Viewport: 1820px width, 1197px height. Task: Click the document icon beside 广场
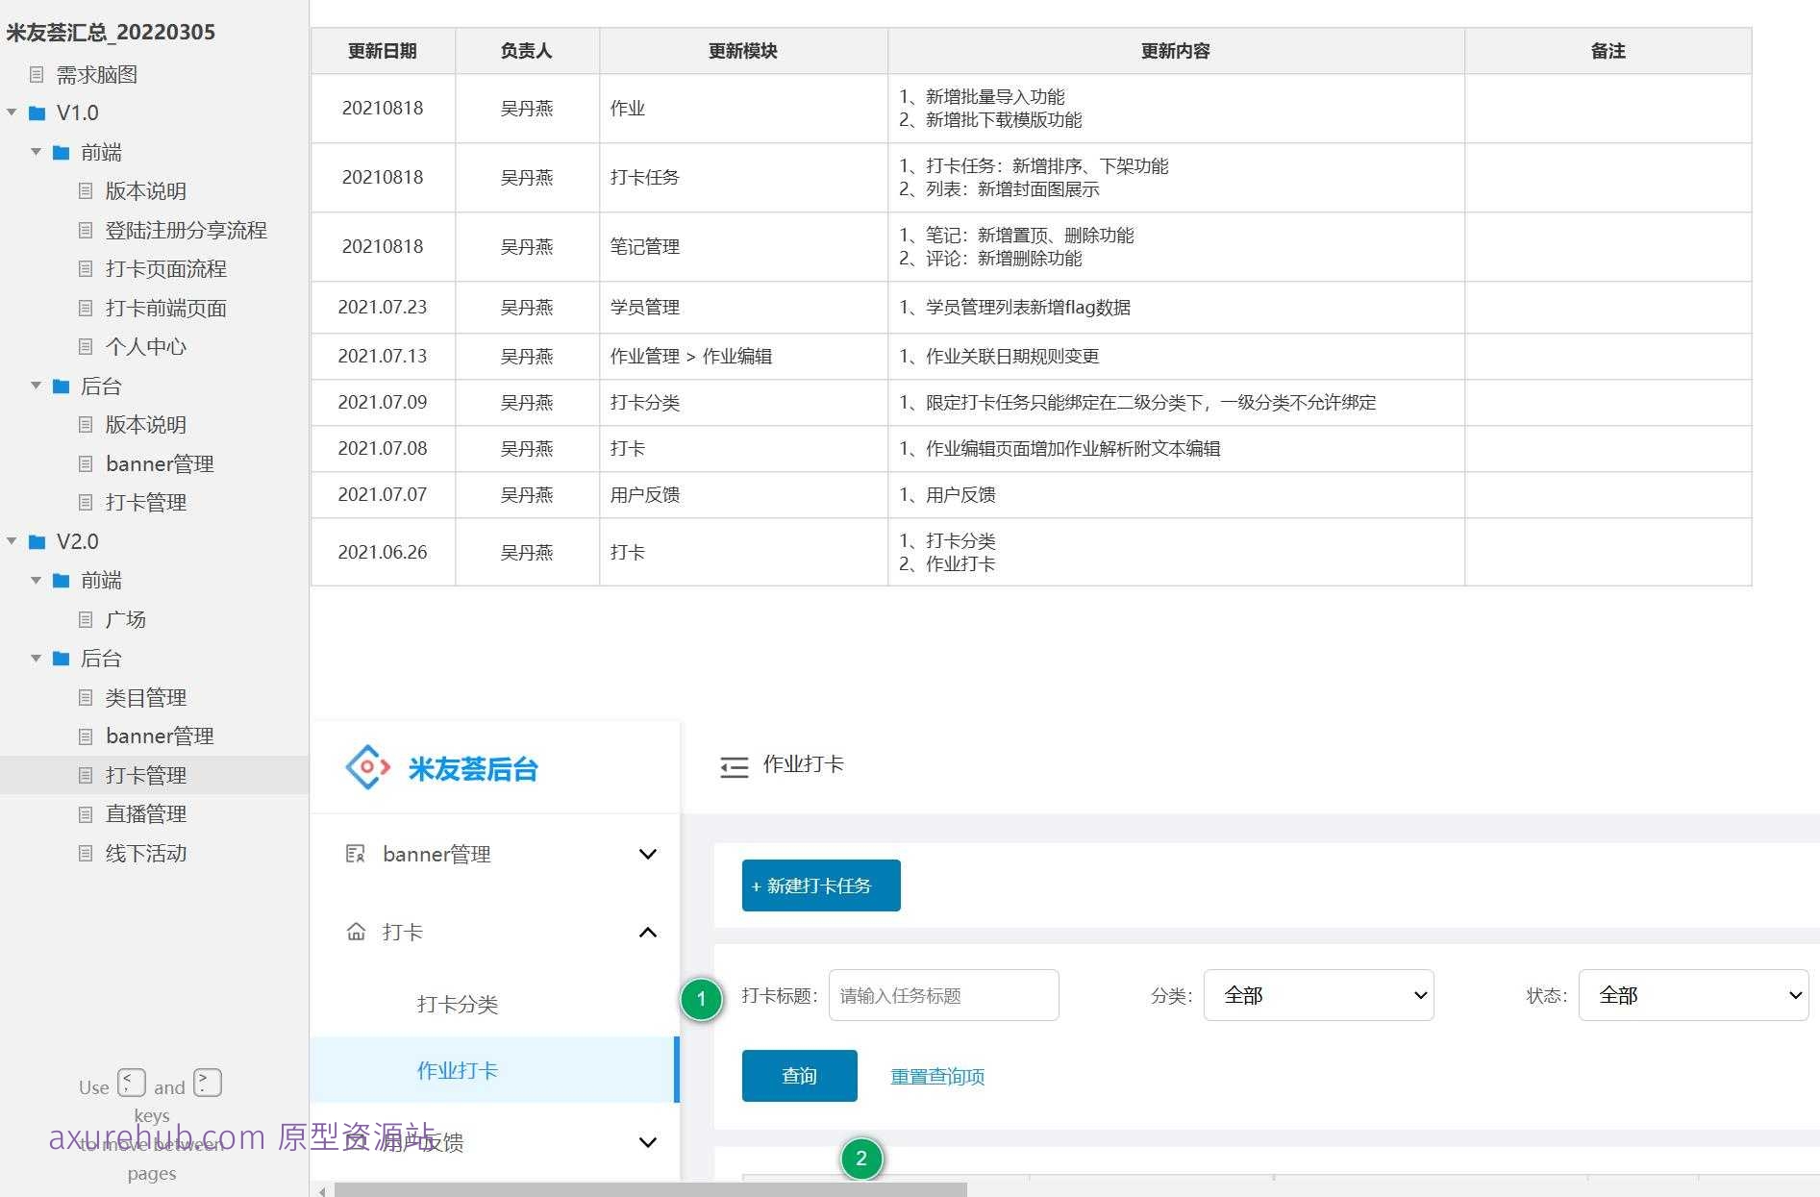point(86,619)
